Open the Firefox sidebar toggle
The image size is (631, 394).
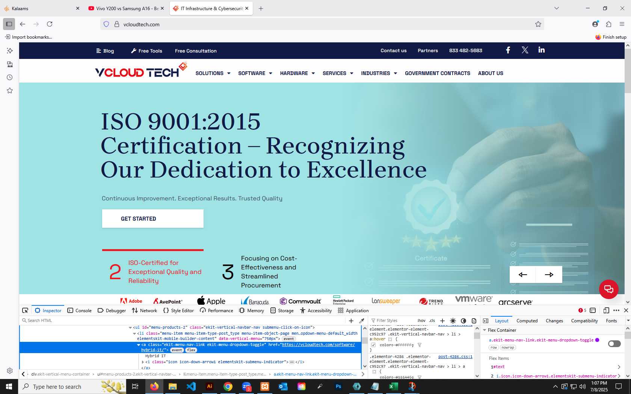pyautogui.click(x=9, y=24)
